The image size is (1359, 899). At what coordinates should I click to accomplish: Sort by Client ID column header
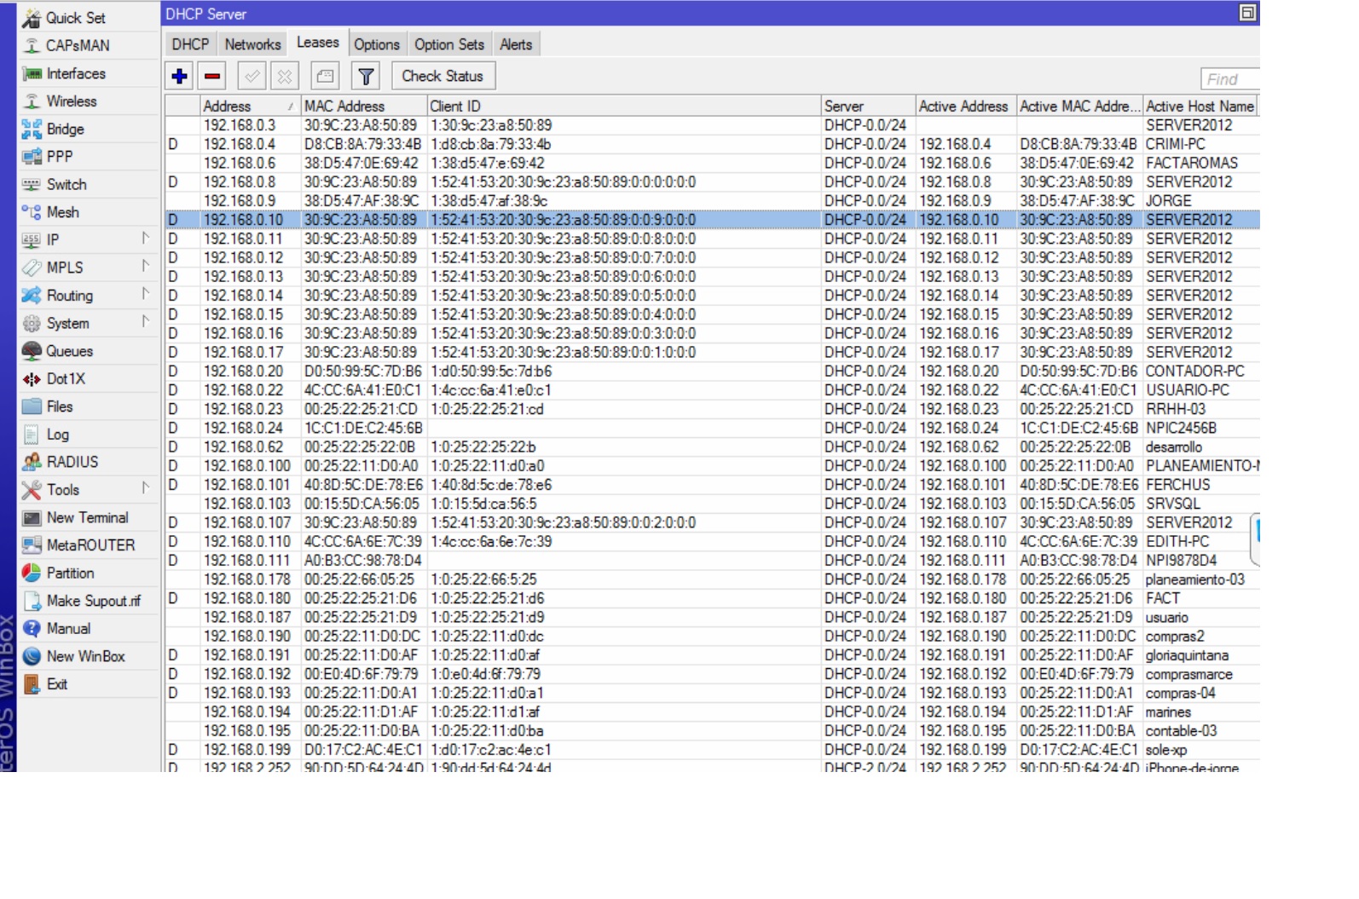[x=623, y=106]
